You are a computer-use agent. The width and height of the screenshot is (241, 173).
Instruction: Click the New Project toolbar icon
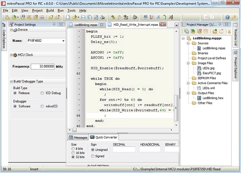7,17
